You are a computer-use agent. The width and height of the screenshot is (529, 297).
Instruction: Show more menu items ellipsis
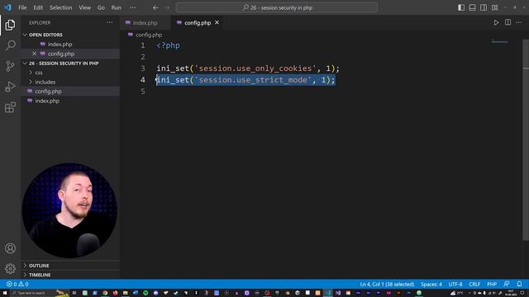point(132,7)
